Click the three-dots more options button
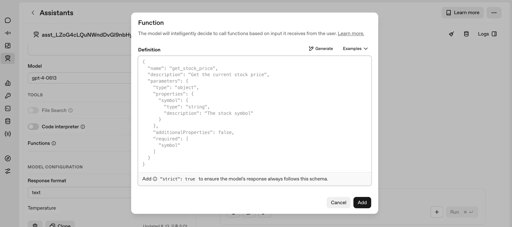This screenshot has height=227, width=512. tap(494, 13)
